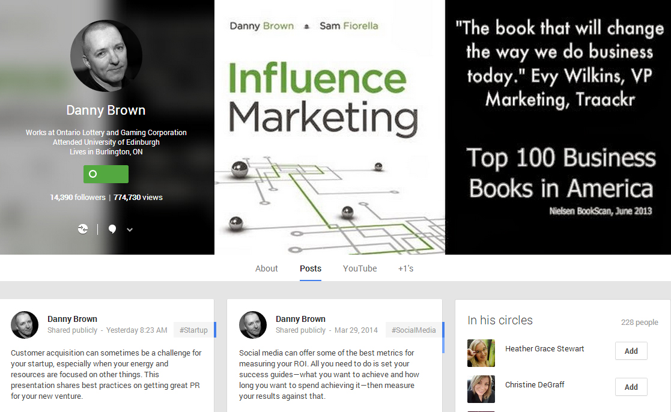The image size is (671, 412).
Task: Click Danny Brown's large profile photo
Action: coord(106,56)
